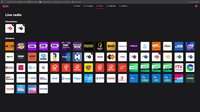This screenshot has width=200, height=112.
Task: Open the Magic FM station
Action: pyautogui.click(x=66, y=57)
